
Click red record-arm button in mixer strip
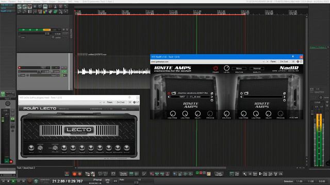click(11, 161)
